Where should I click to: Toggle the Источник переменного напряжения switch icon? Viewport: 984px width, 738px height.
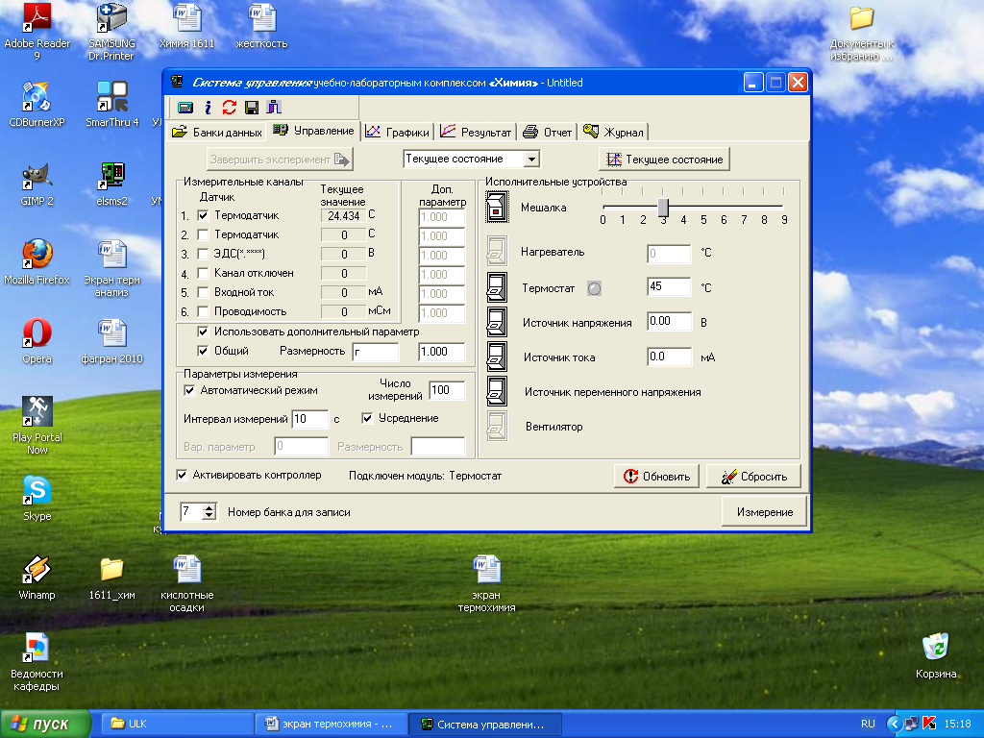tap(497, 391)
